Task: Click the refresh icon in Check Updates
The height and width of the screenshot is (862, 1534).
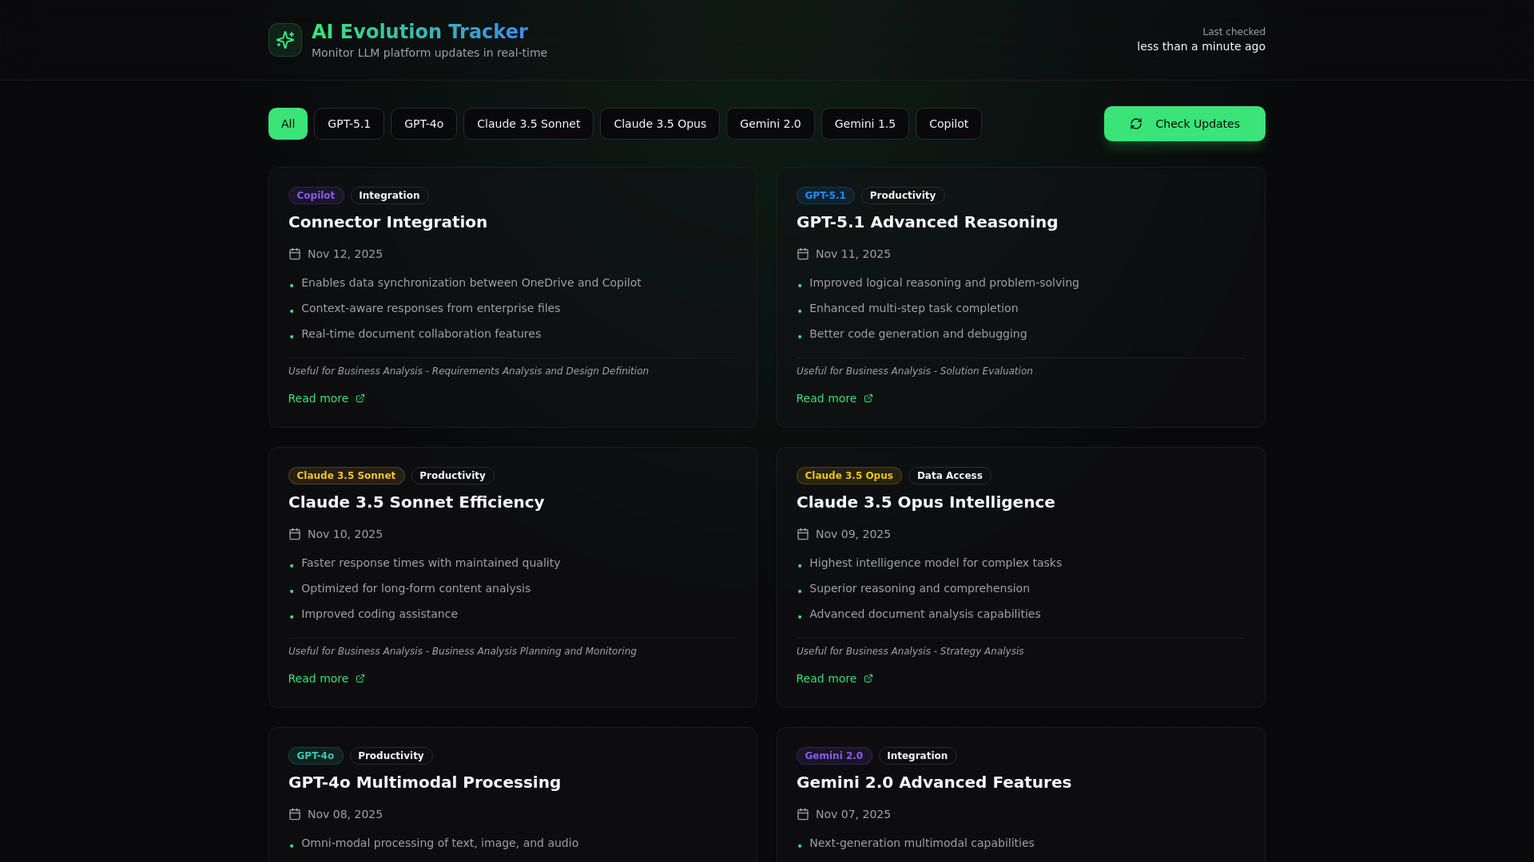Action: (1136, 124)
